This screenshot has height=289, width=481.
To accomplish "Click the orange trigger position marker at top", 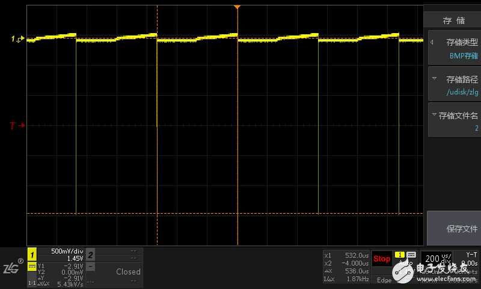I will (x=237, y=7).
